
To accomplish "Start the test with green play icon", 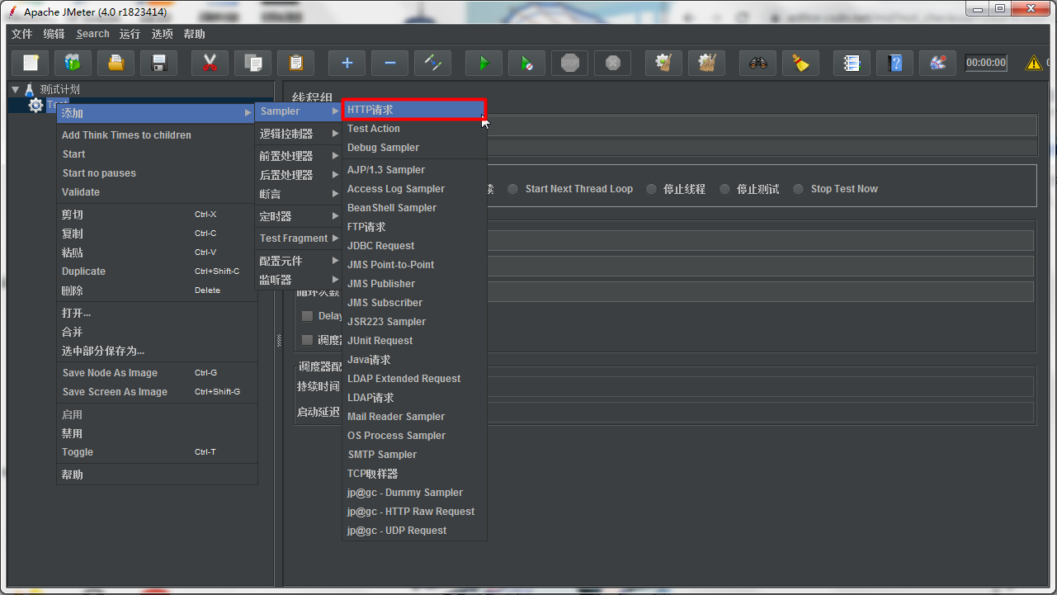I will pos(484,63).
